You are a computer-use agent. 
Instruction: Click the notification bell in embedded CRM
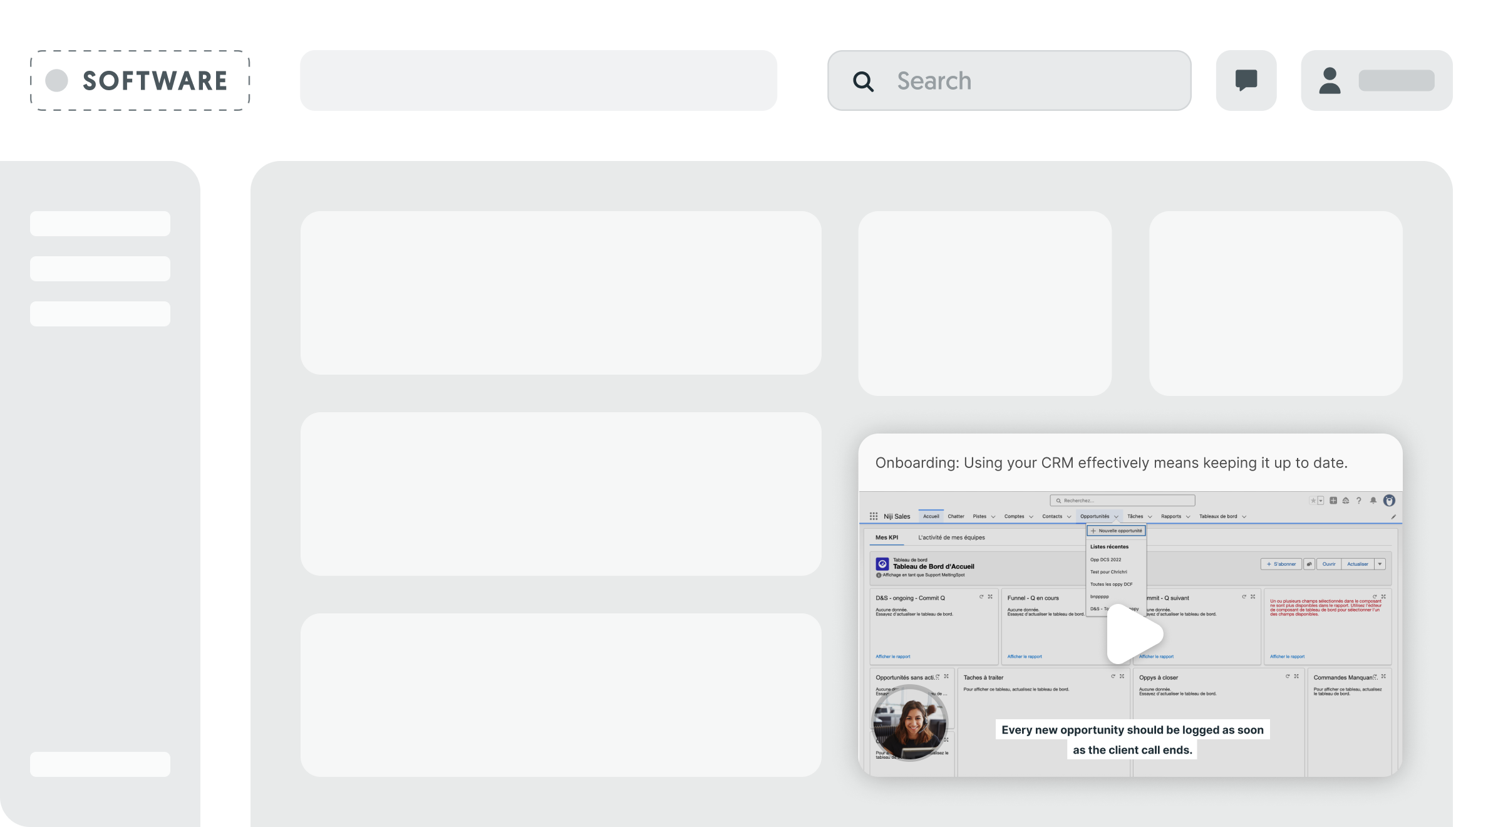[x=1373, y=501]
